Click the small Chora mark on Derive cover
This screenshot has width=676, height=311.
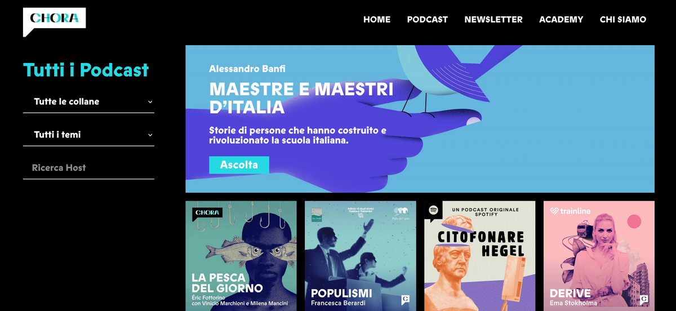[644, 300]
